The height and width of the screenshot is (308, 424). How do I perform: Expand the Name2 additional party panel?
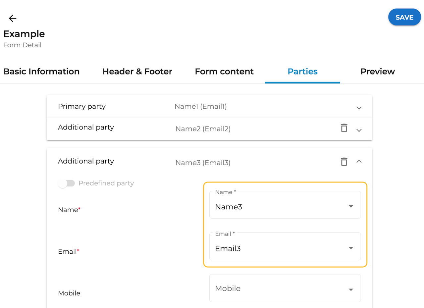tap(359, 130)
